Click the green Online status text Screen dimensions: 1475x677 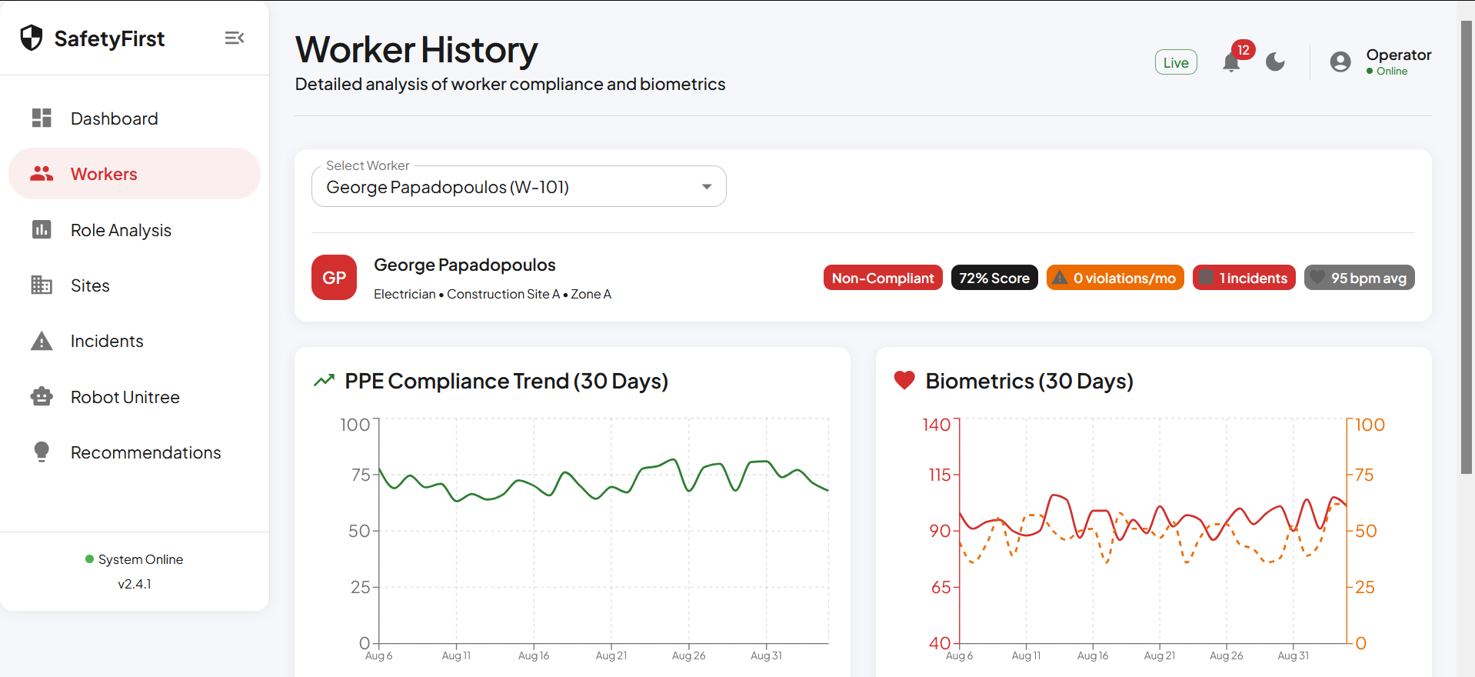point(1392,71)
